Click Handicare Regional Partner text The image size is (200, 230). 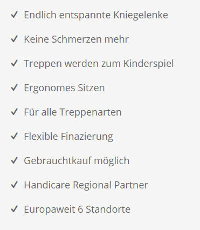click(x=86, y=185)
